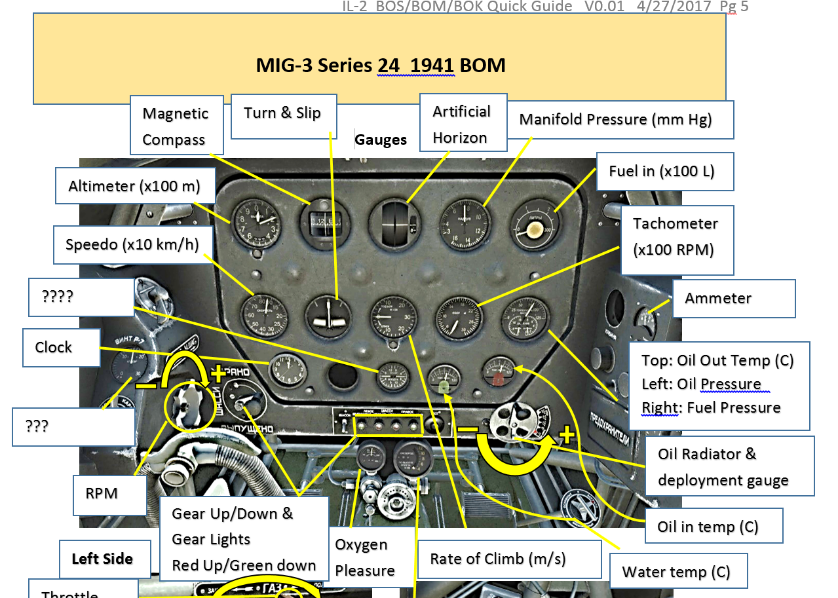Image resolution: width=838 pixels, height=598 pixels.
Task: Select the Gauges heading text
Action: (x=381, y=140)
